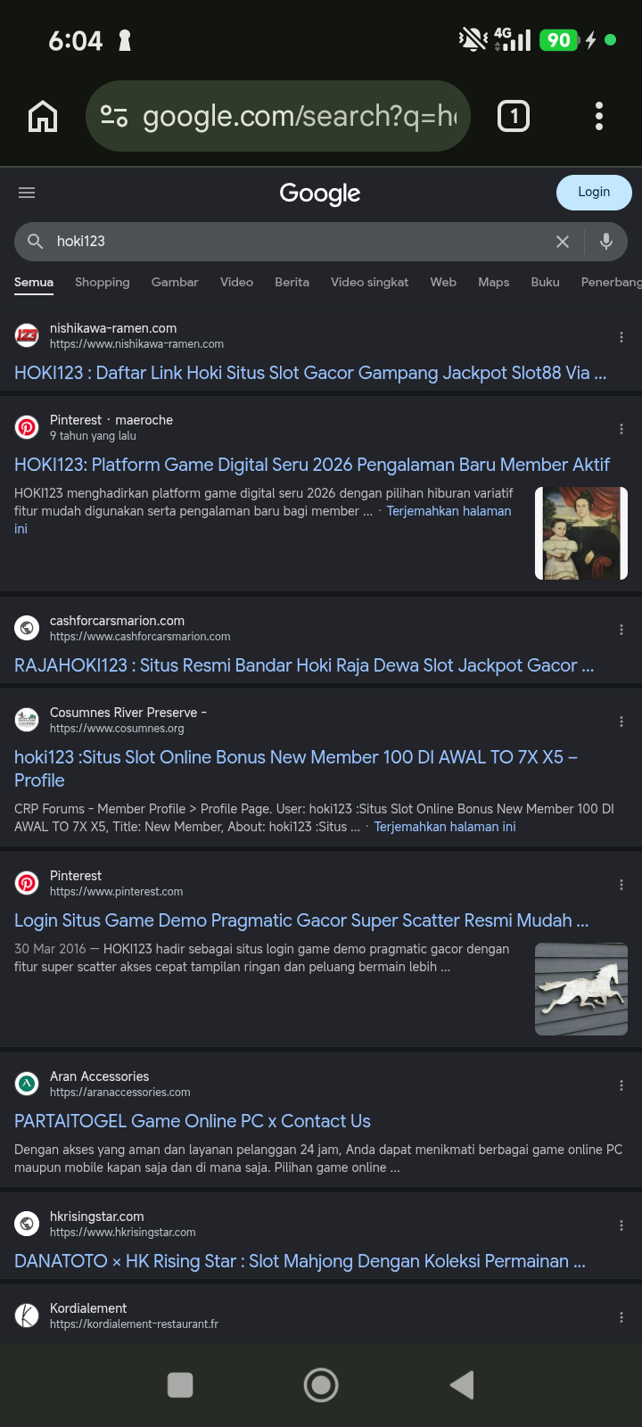Open Login Situs Game Demo Pragmatic link
The height and width of the screenshot is (1427, 642).
pos(301,920)
